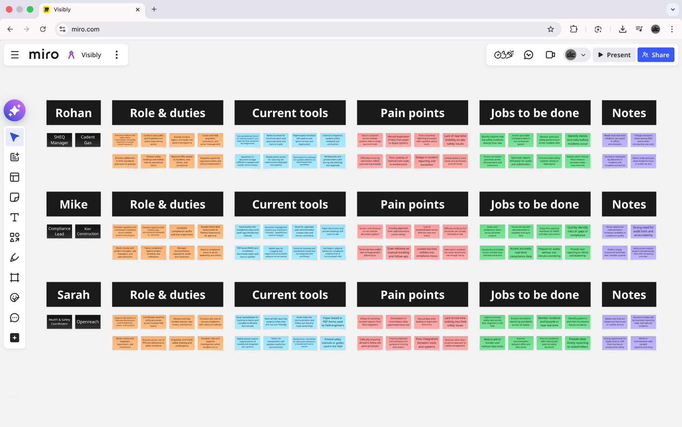682x427 pixels.
Task: Start a video call from toolbar
Action: click(x=550, y=55)
